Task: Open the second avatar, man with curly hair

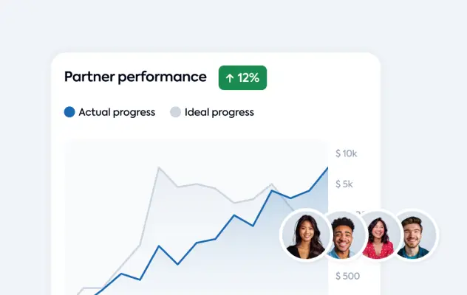Action: [x=342, y=235]
